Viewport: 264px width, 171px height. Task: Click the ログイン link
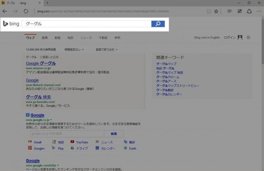pyautogui.click(x=229, y=38)
